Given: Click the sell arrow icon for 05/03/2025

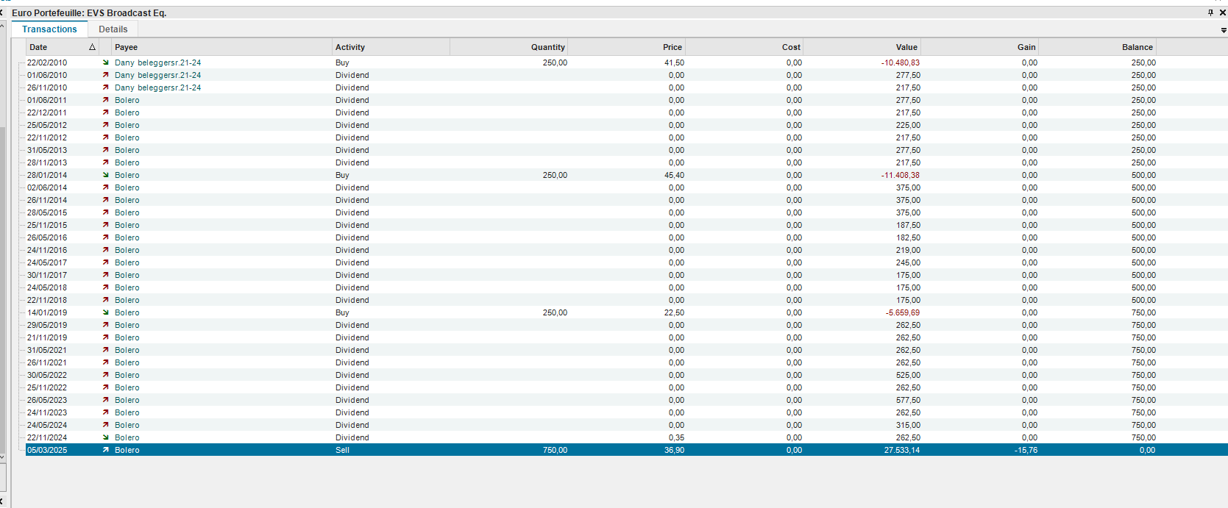Looking at the screenshot, I should [x=106, y=450].
